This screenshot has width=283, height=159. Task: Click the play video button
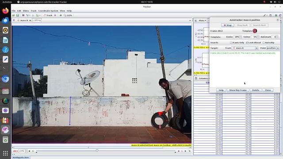pyautogui.click(x=33, y=151)
